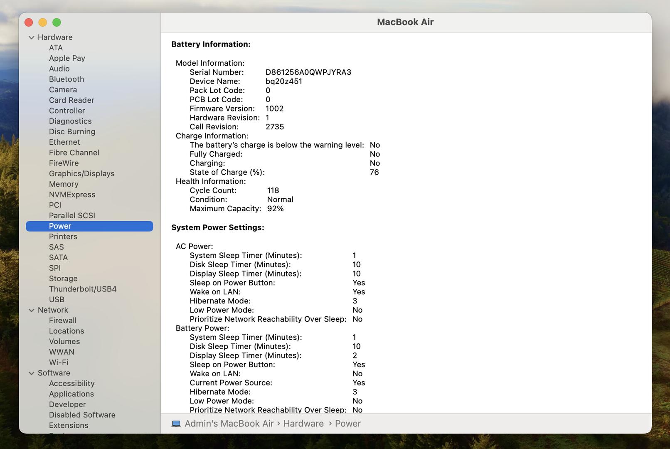Viewport: 670px width, 449px height.
Task: Open Locations under Network
Action: pyautogui.click(x=67, y=331)
